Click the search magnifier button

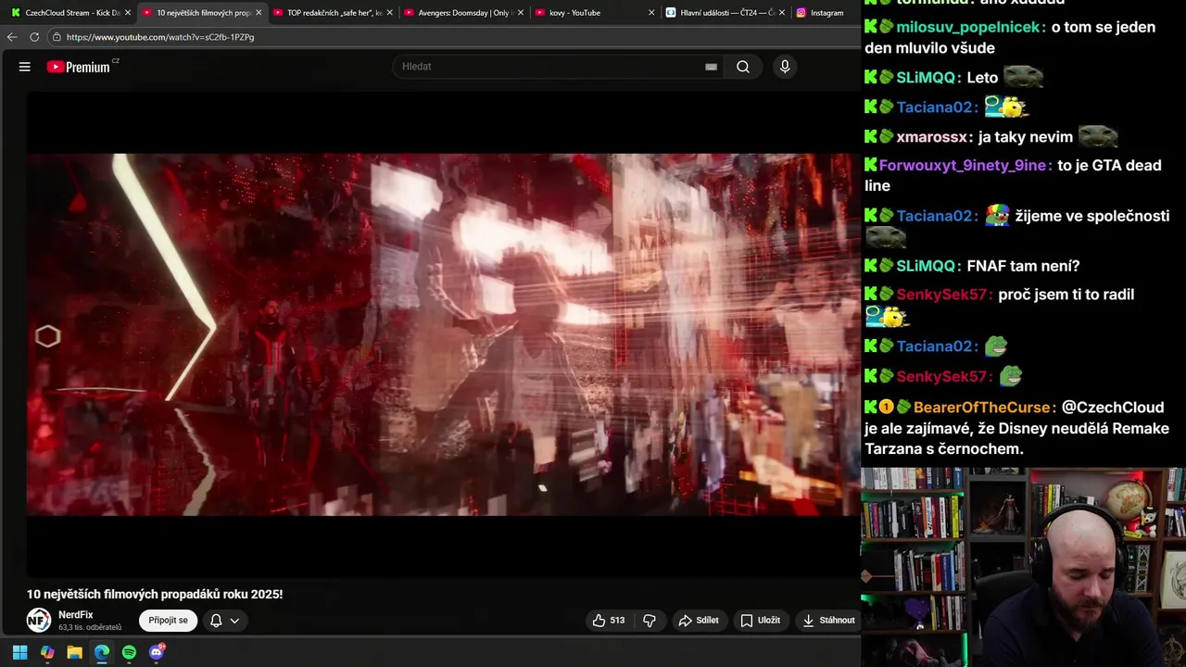743,67
